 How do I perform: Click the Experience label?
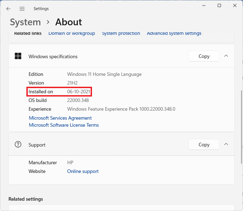click(x=40, y=109)
